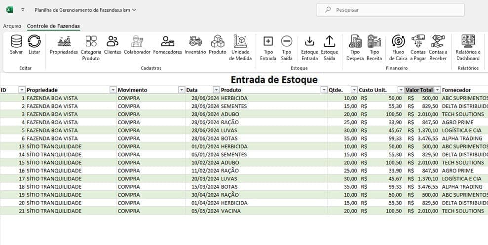Open Fluxo de Caixa
Image resolution: width=488 pixels, height=245 pixels.
(x=398, y=48)
